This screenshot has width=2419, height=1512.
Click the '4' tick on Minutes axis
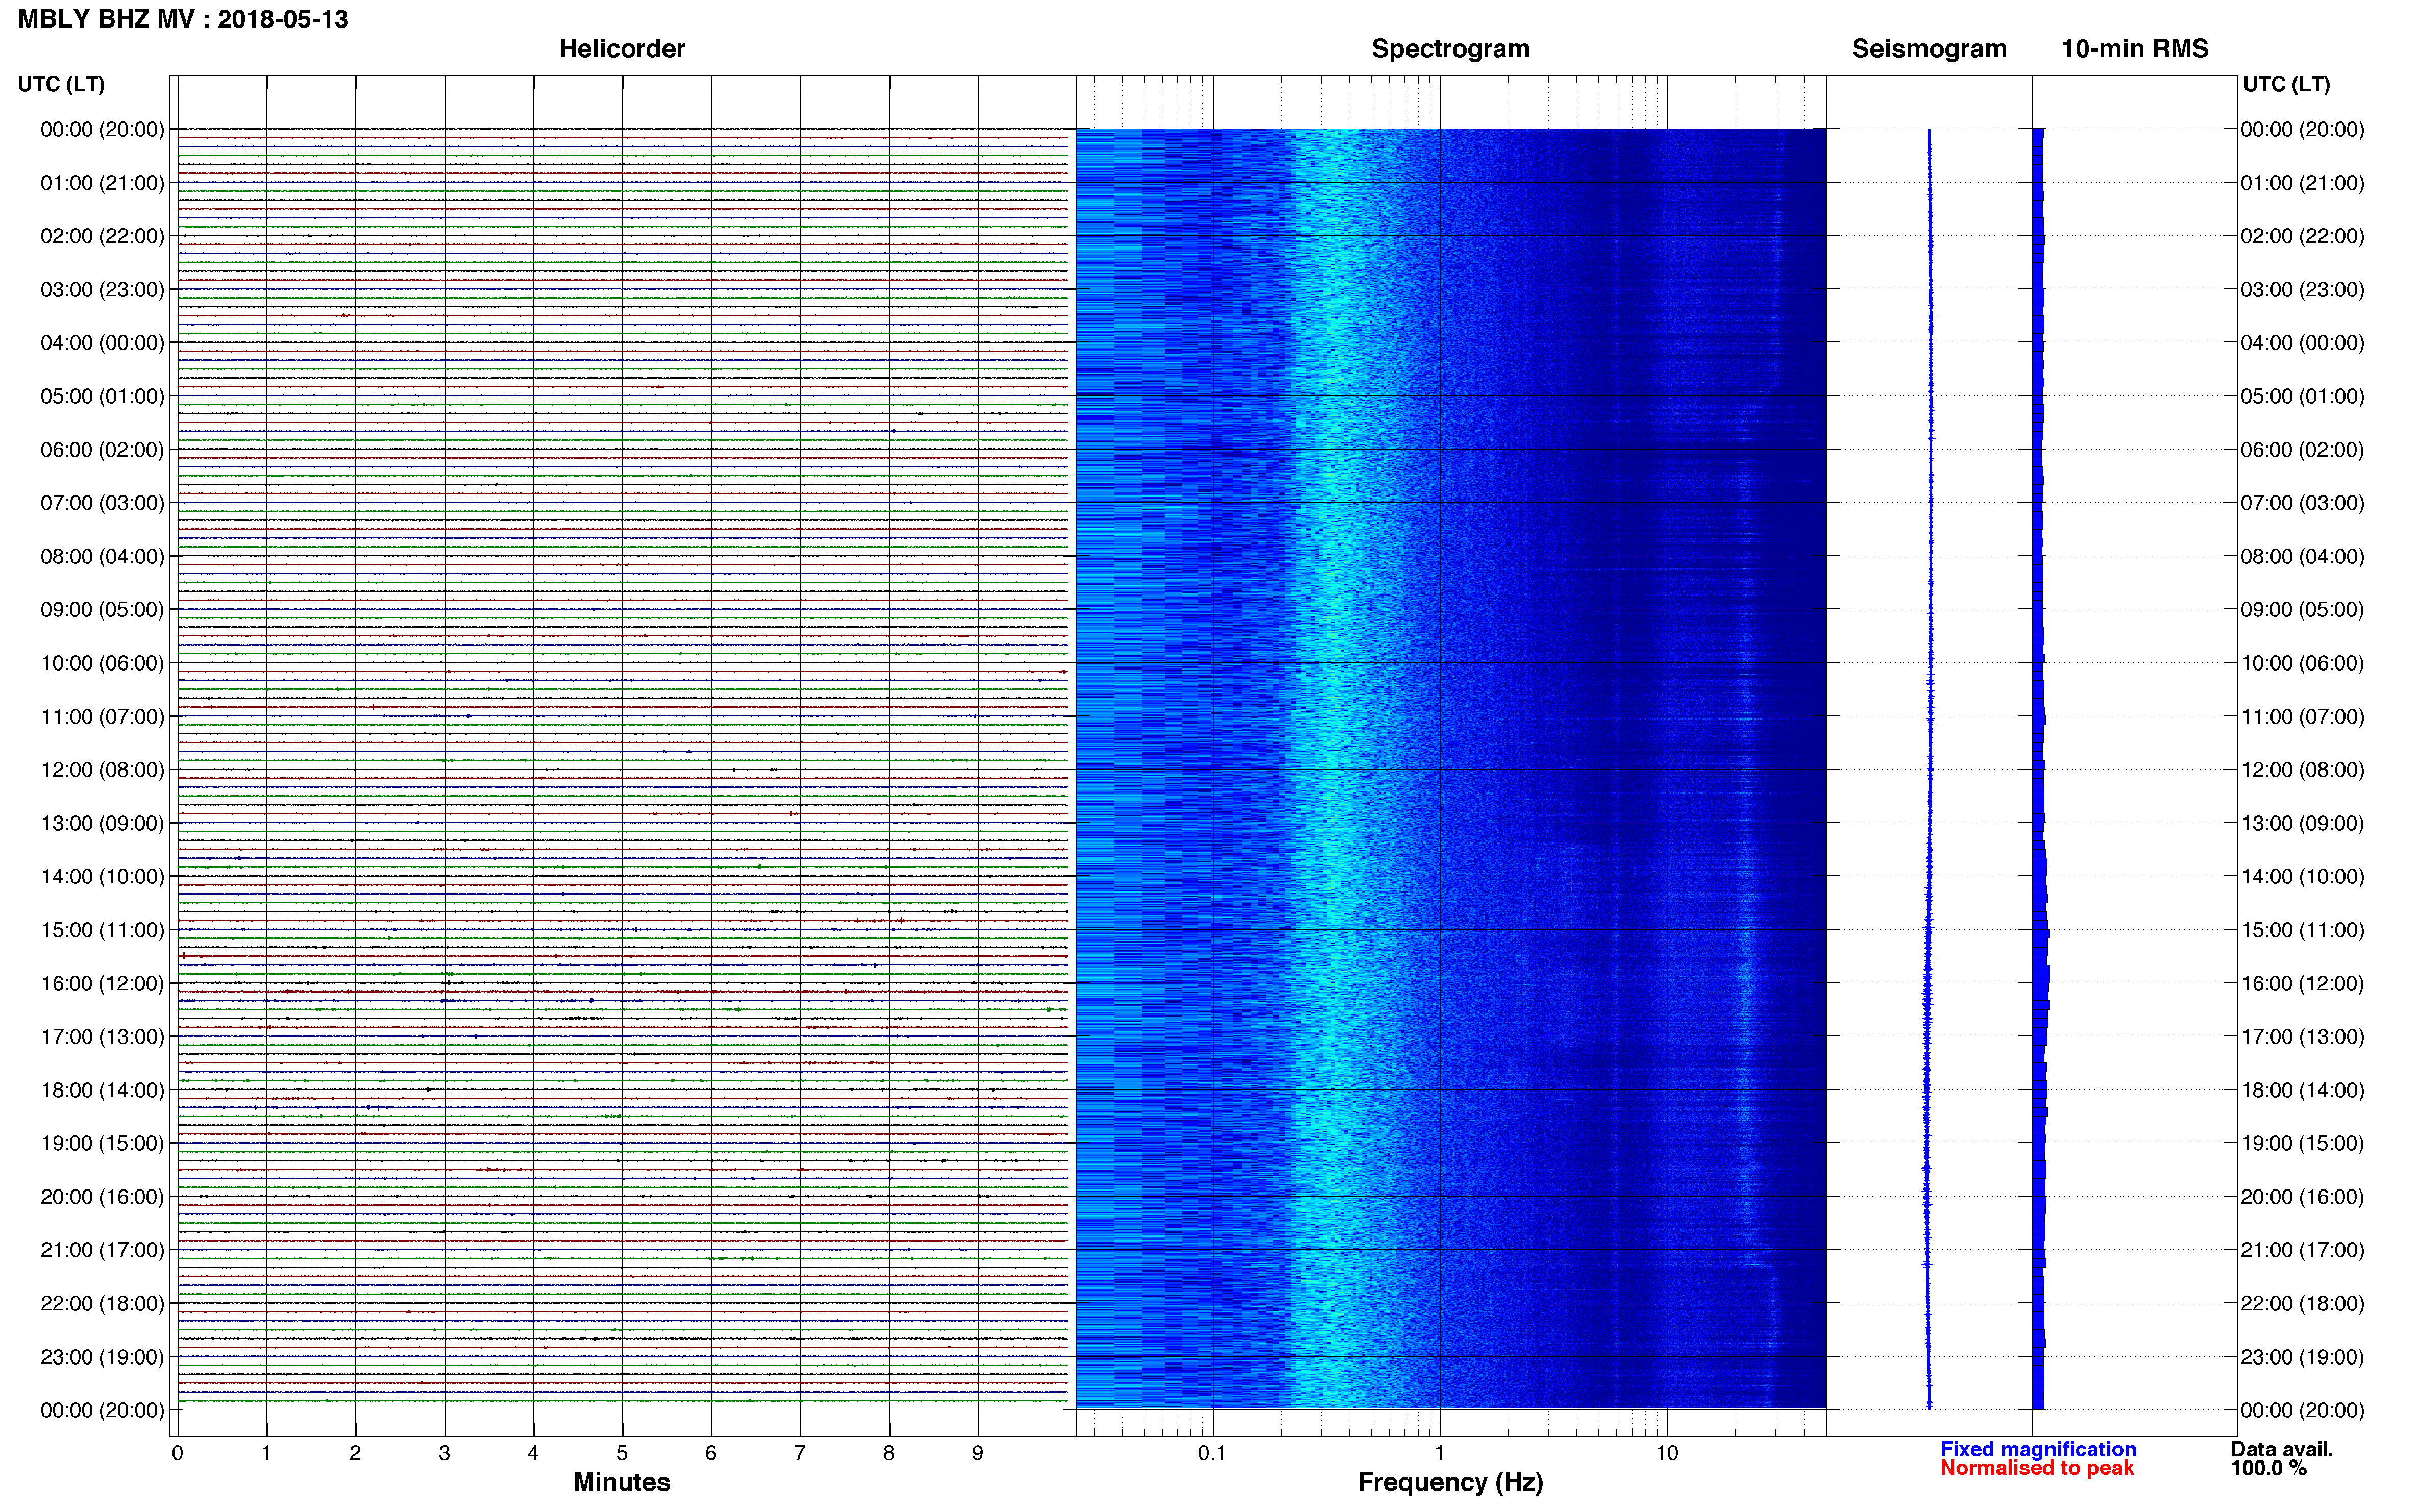(x=533, y=1453)
